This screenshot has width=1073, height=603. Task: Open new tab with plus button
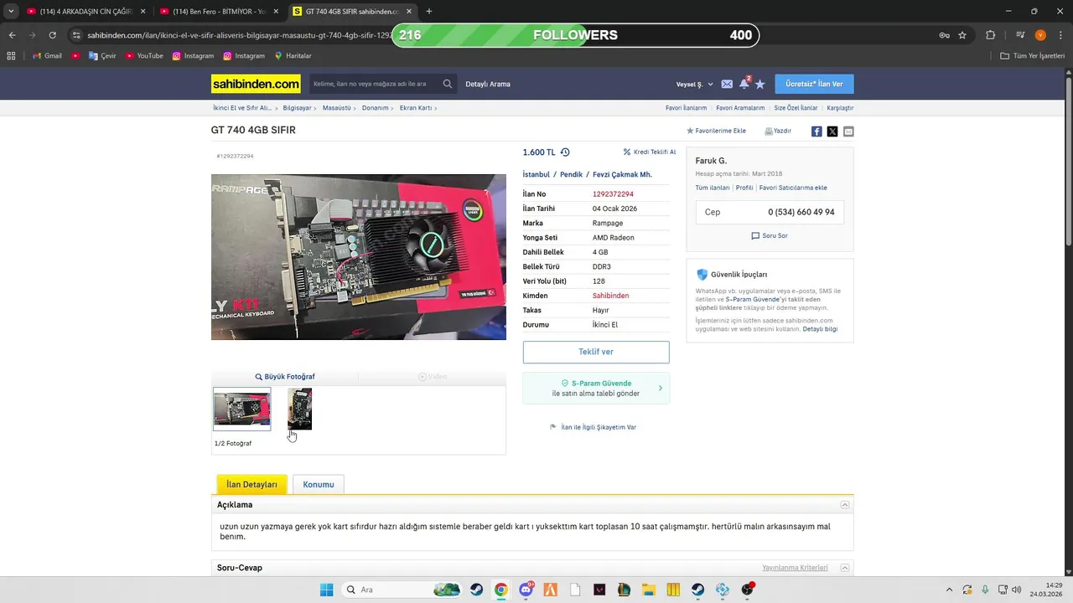point(429,12)
